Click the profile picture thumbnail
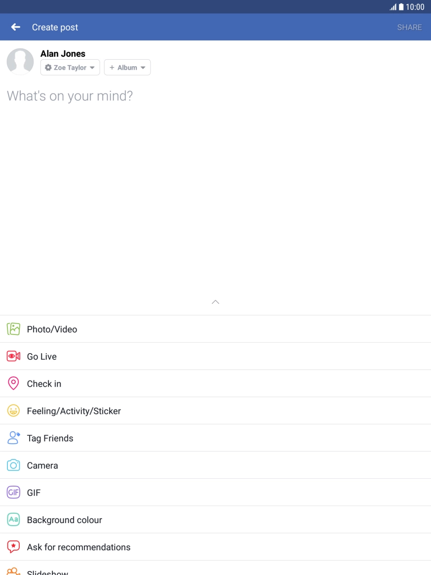Screen dimensions: 431x575 [x=20, y=61]
